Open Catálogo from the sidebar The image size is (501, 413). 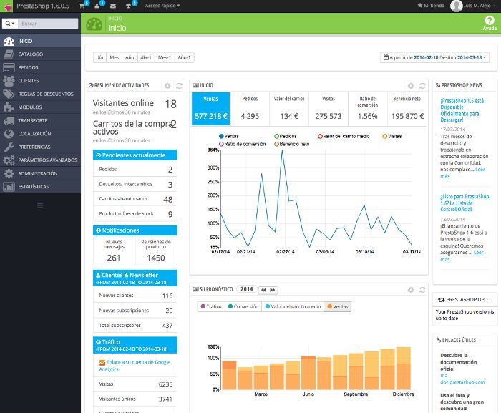coord(40,54)
